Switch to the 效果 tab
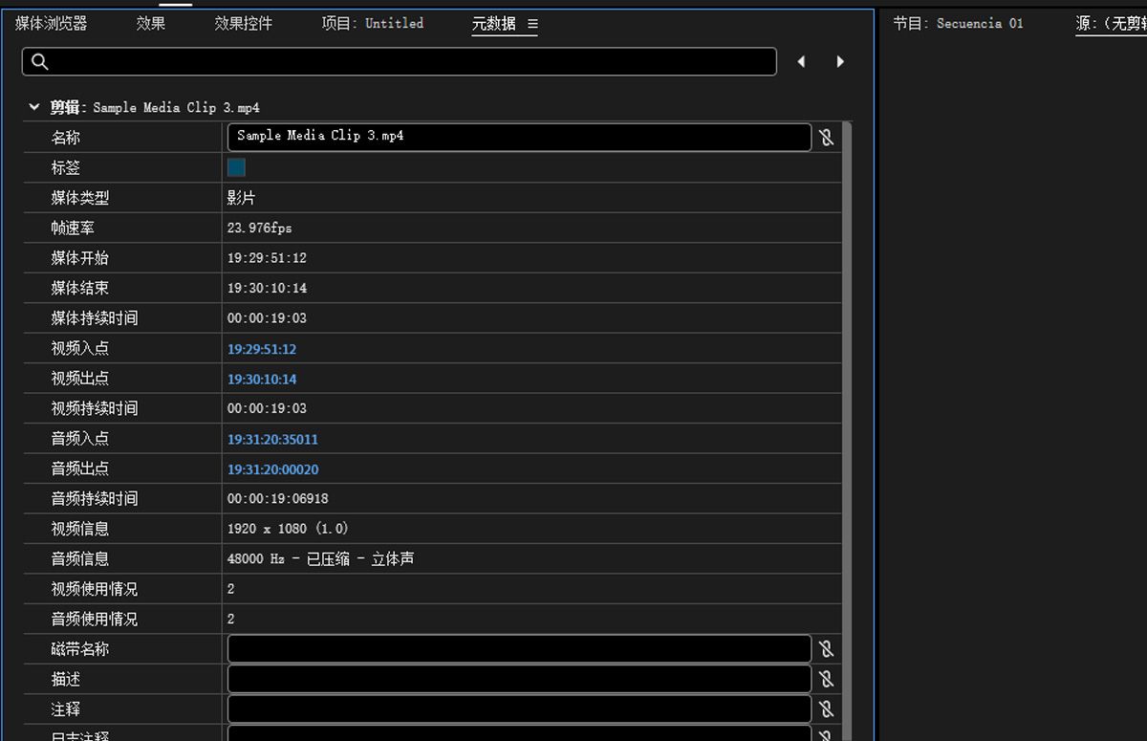1147x741 pixels. point(150,23)
